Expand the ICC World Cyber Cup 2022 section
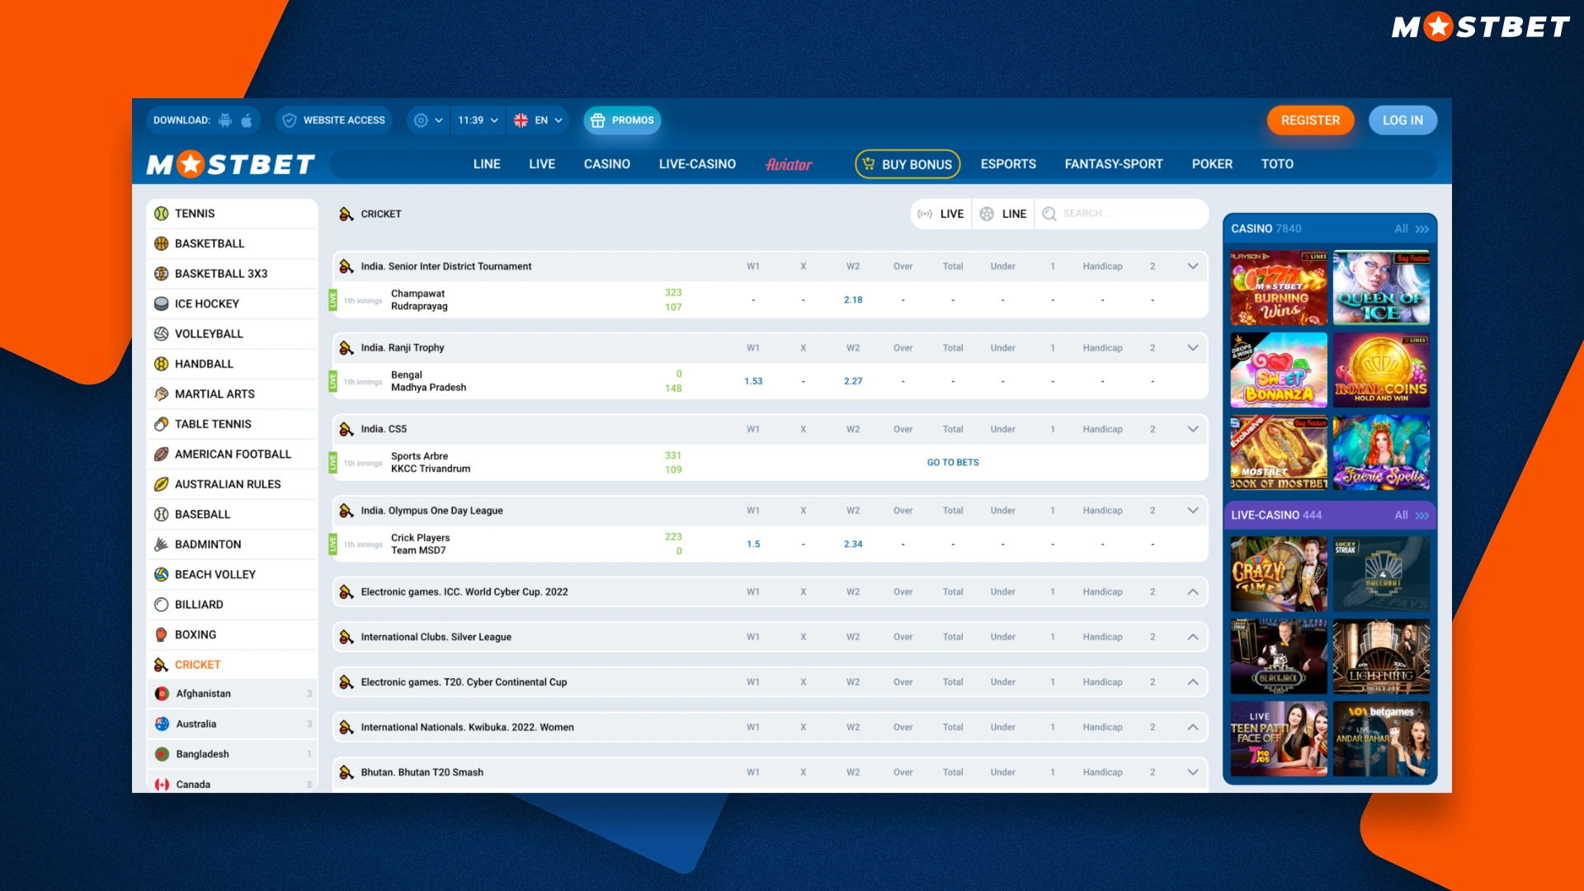The width and height of the screenshot is (1584, 891). [1193, 592]
